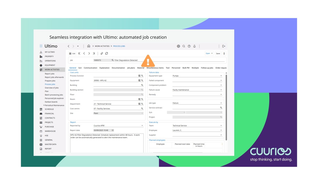This screenshot has height=185, width=320.
Task: Switch to the Communication tab
Action: tap(90, 68)
